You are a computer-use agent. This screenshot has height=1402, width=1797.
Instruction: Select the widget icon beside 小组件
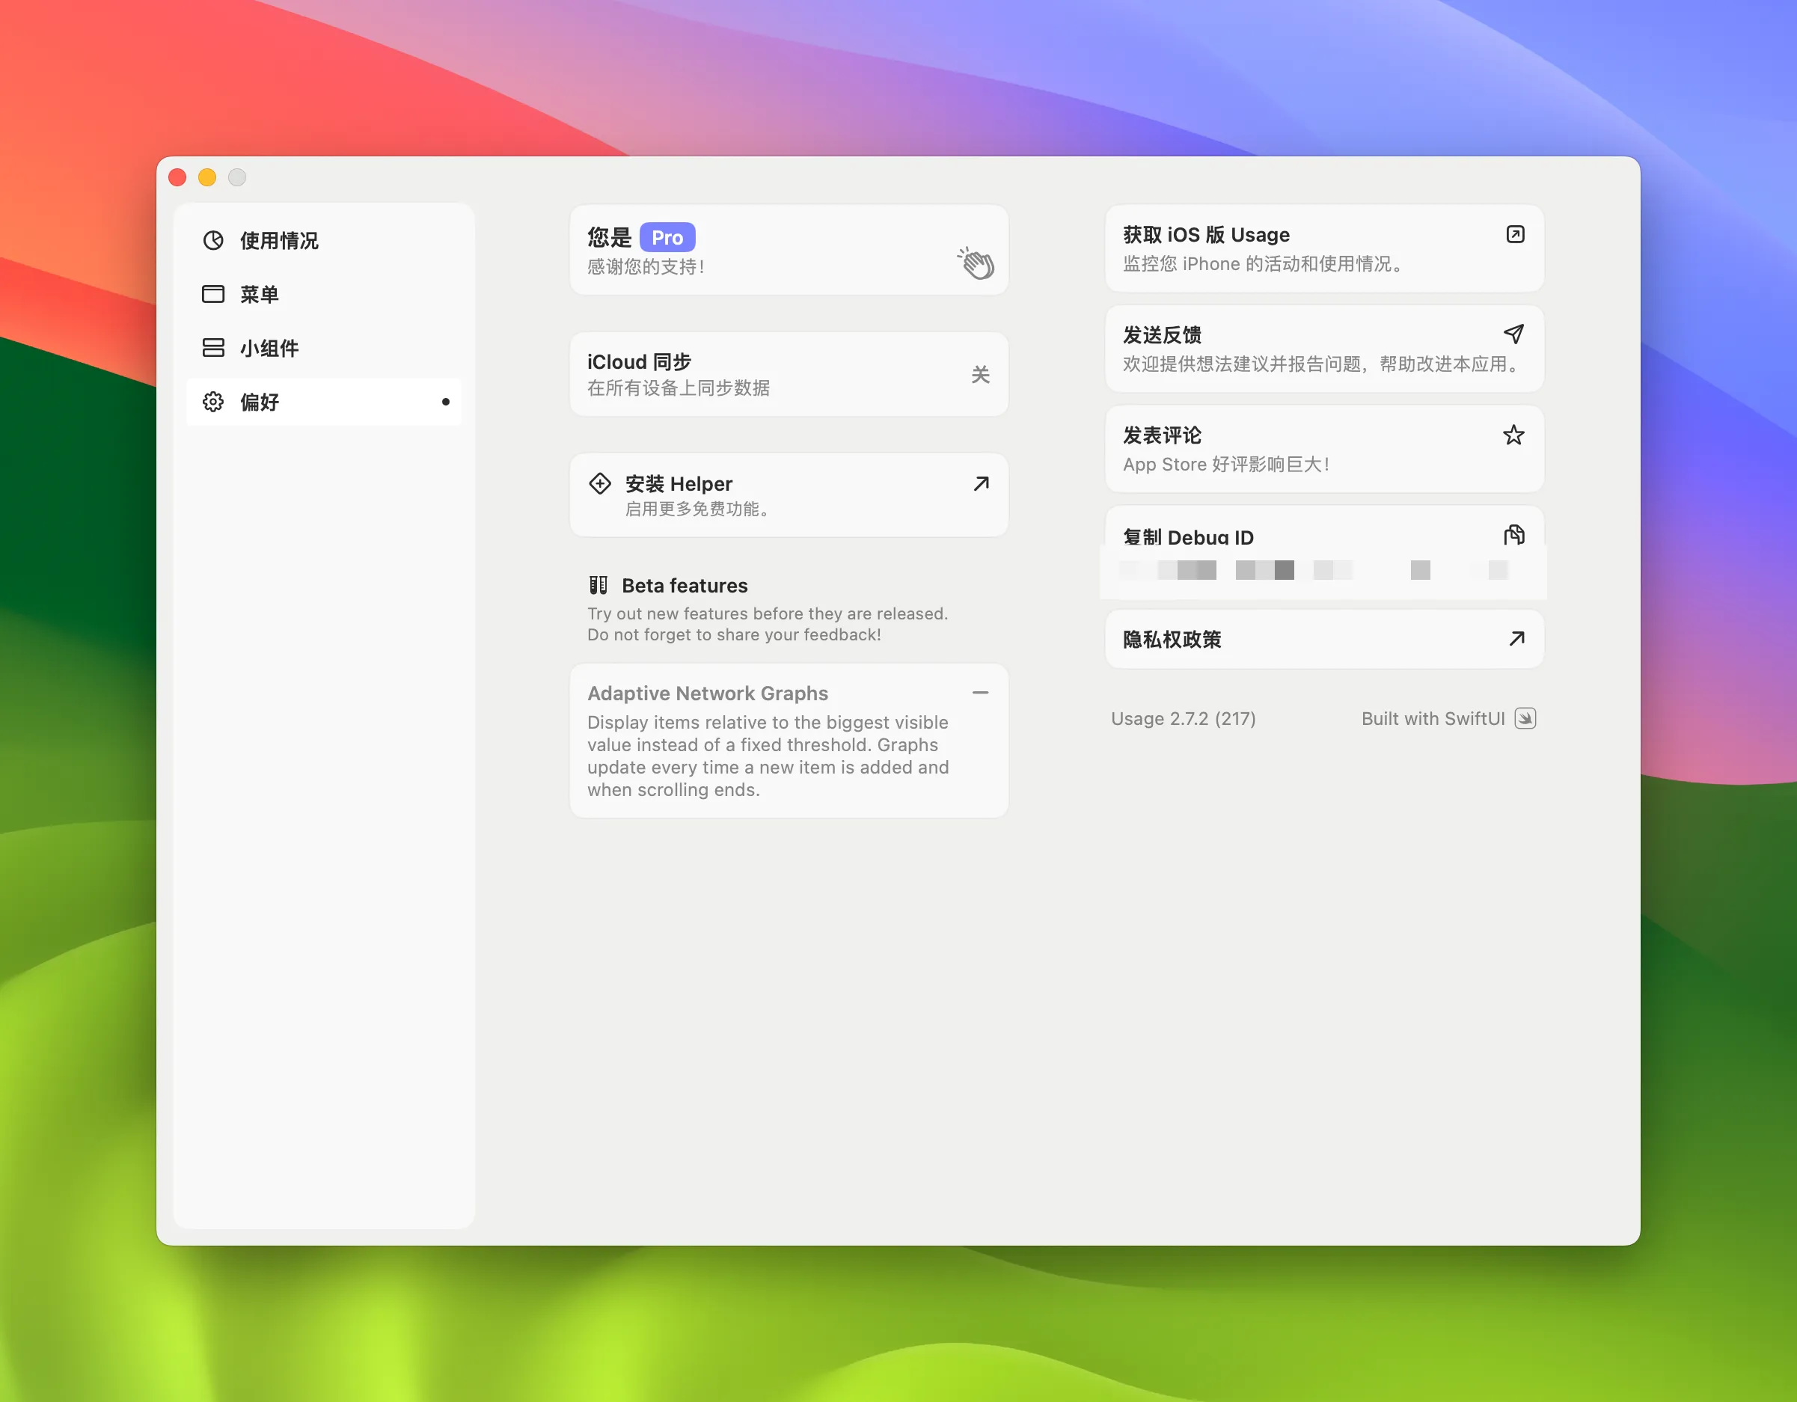213,348
